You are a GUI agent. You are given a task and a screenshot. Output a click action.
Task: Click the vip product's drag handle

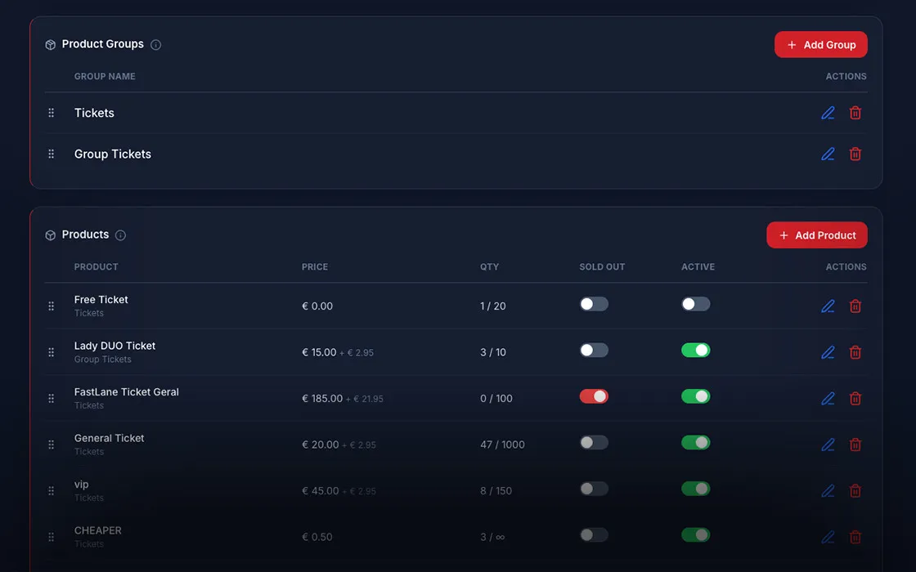point(51,491)
